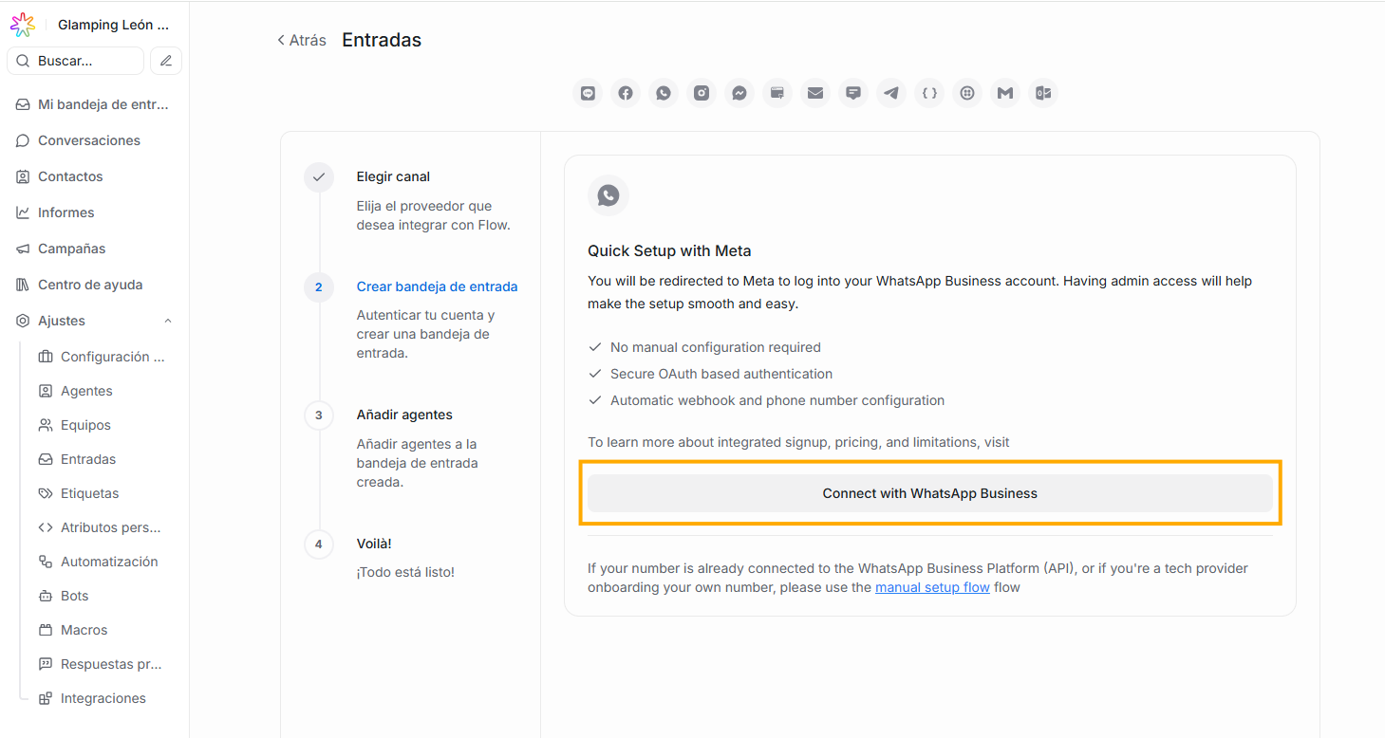1385x738 pixels.
Task: Click the Buscar search field
Action: tap(76, 61)
